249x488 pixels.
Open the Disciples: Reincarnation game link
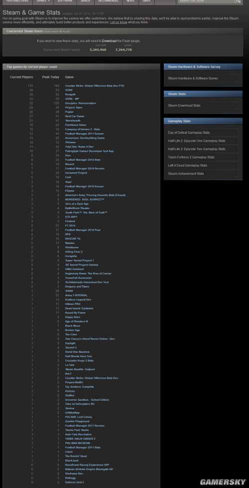point(80,103)
